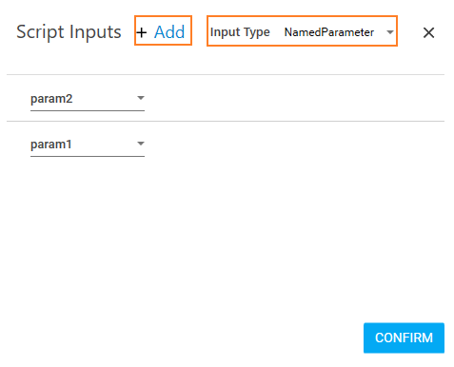Click the plus icon beside Add

[142, 32]
